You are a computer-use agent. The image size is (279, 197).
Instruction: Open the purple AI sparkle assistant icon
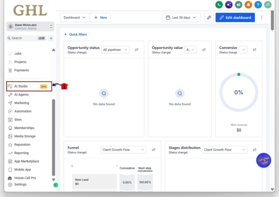pos(229,5)
